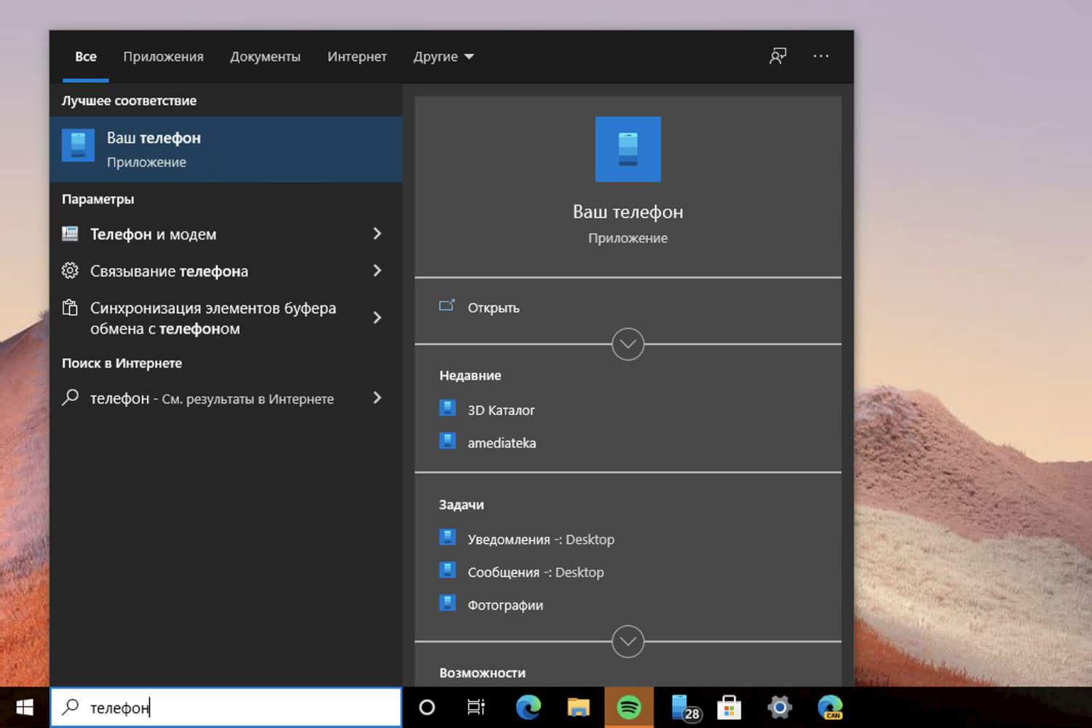Expand the Другие filter dropdown
1092x728 pixels.
pos(443,56)
